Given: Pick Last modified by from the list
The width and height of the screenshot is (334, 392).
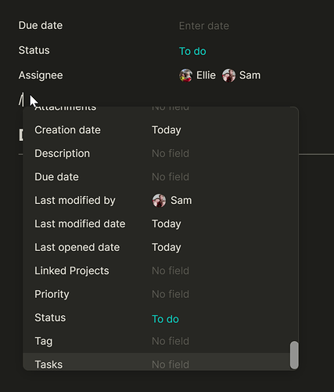Looking at the screenshot, I should click(160, 201).
